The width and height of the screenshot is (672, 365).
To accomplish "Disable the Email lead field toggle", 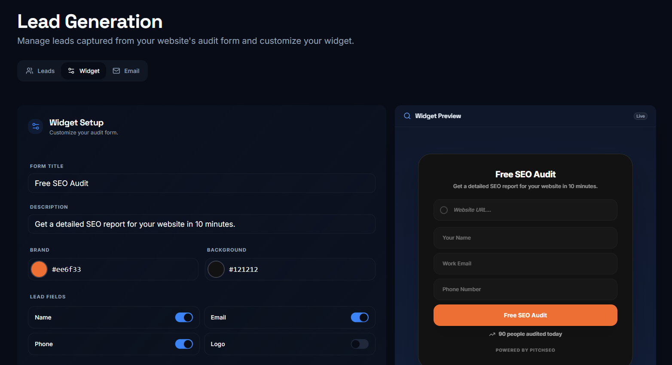I will 360,317.
